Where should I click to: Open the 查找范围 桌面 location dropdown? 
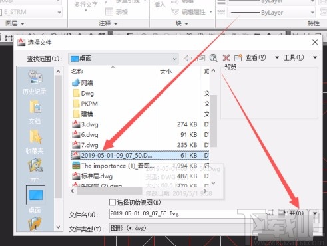[123, 59]
